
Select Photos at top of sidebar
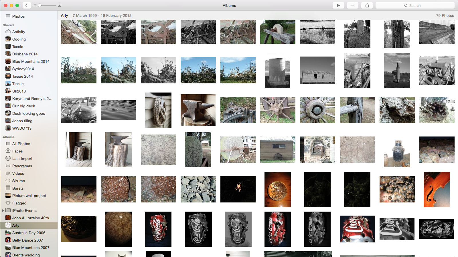pos(18,16)
